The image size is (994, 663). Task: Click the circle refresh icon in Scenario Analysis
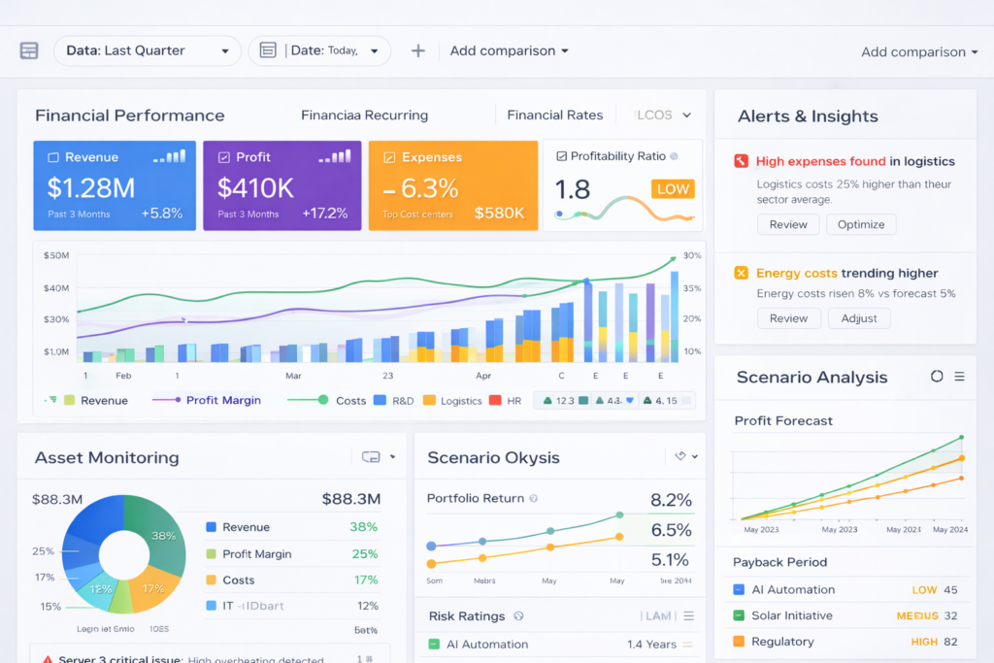[x=937, y=377]
